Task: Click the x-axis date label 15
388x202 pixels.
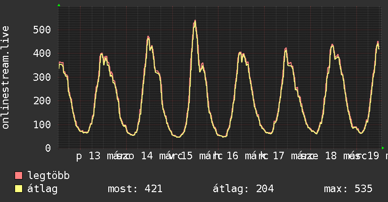Action: [x=187, y=156]
